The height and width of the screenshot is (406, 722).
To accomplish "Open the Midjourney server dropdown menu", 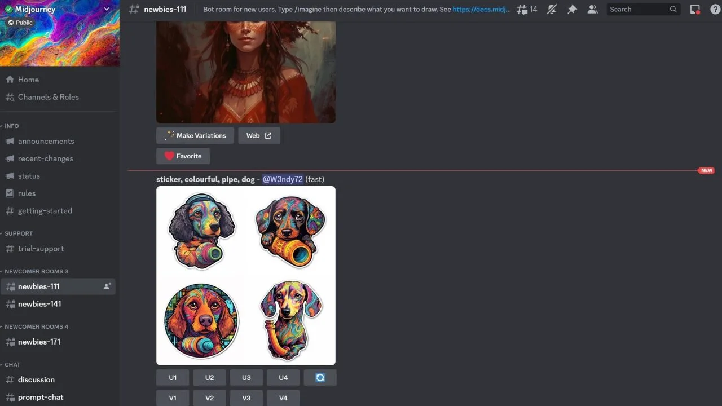I will (106, 9).
